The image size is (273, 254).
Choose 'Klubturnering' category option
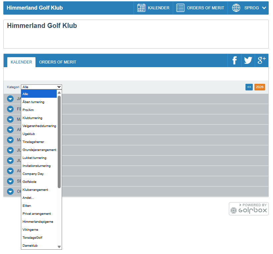tap(33, 118)
